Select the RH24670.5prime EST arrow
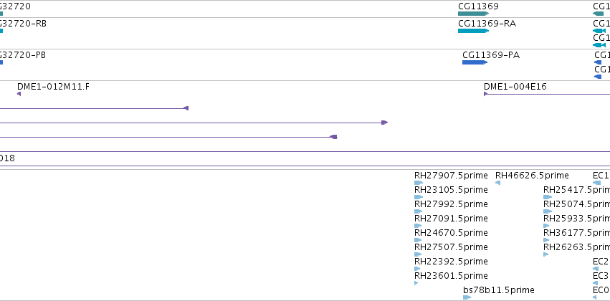This screenshot has height=301, width=610. tap(418, 240)
